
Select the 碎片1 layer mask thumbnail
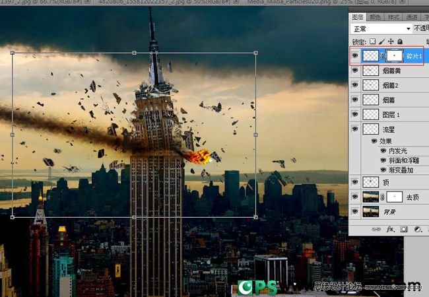point(394,56)
